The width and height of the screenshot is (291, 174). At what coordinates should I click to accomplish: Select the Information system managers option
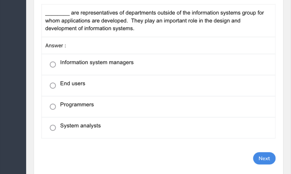tap(53, 64)
